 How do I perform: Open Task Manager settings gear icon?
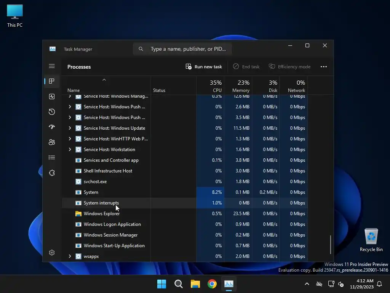pyautogui.click(x=52, y=253)
